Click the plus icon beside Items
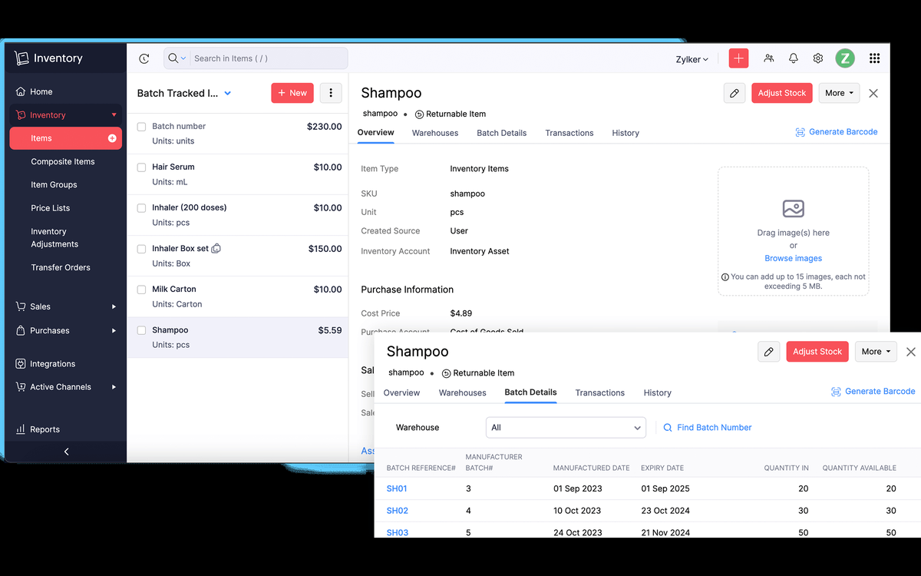The height and width of the screenshot is (576, 921). pyautogui.click(x=112, y=138)
